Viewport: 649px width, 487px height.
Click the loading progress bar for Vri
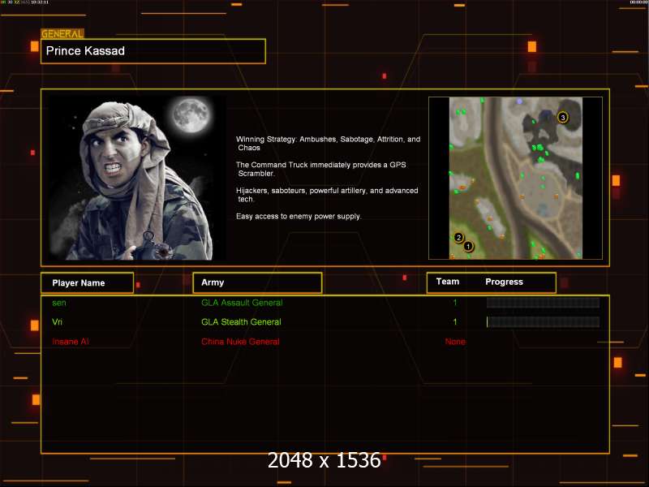click(x=543, y=321)
